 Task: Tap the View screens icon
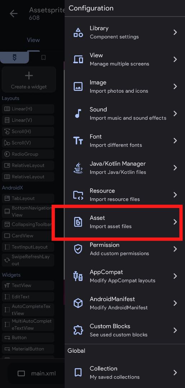pos(78,59)
